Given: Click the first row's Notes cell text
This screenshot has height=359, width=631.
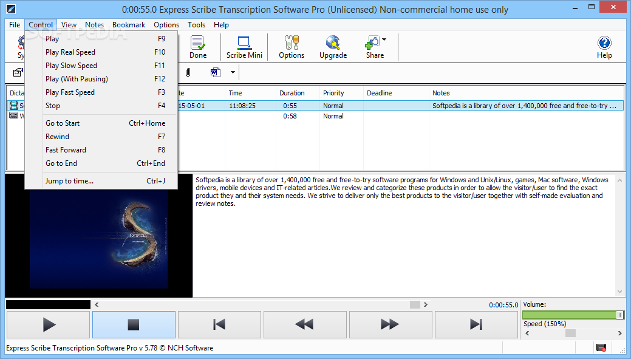Looking at the screenshot, I should pyautogui.click(x=524, y=106).
